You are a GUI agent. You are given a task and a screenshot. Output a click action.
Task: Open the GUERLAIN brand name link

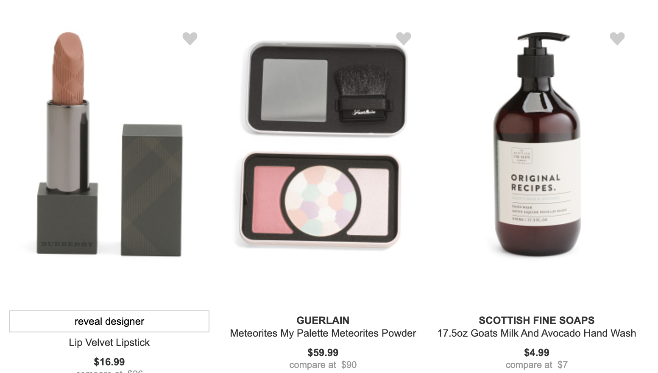pos(323,320)
